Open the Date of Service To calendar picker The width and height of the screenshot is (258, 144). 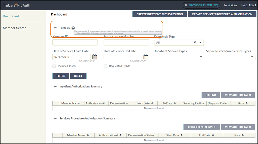[x=146, y=57]
